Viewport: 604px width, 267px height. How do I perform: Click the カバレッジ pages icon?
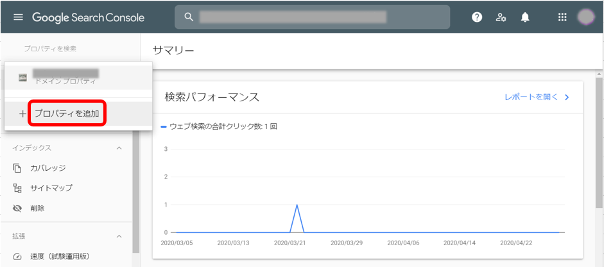click(x=17, y=168)
